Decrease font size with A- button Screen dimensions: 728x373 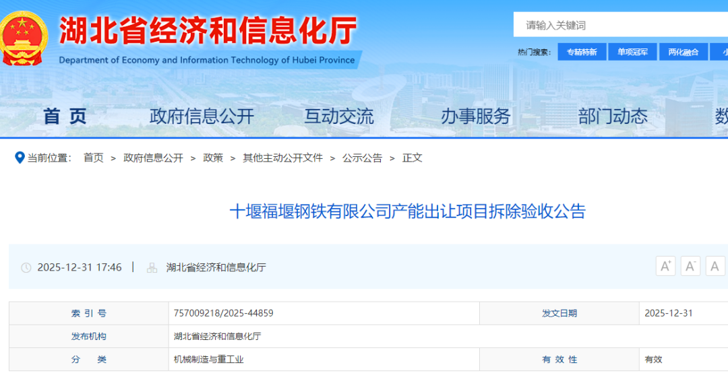click(690, 266)
